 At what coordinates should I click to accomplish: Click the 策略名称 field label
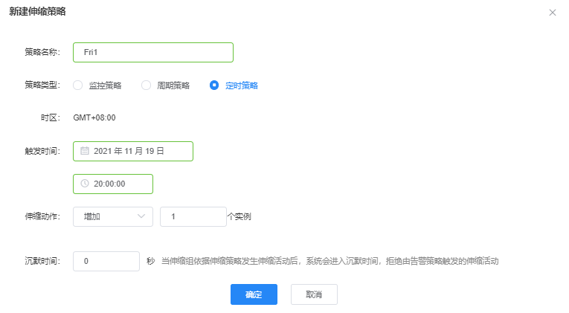tap(42, 52)
